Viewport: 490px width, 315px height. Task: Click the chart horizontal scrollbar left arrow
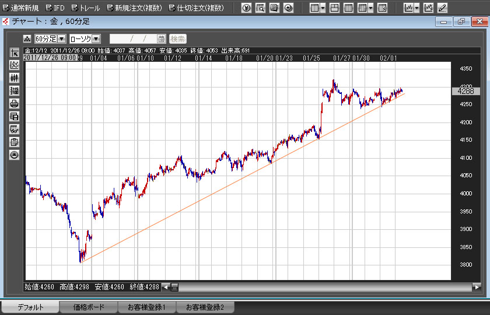point(166,286)
